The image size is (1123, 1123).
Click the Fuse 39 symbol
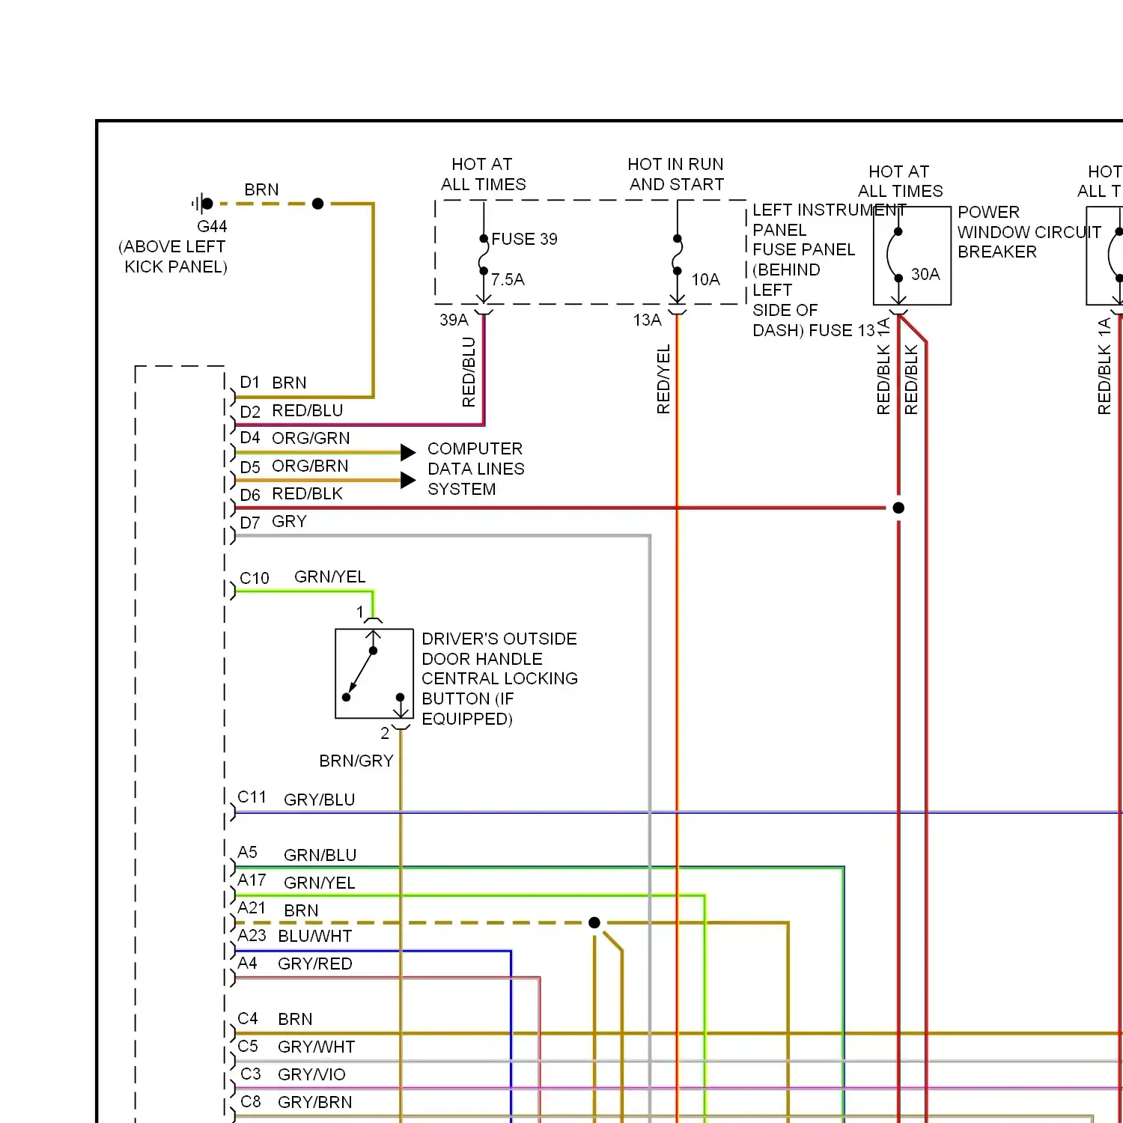click(484, 255)
